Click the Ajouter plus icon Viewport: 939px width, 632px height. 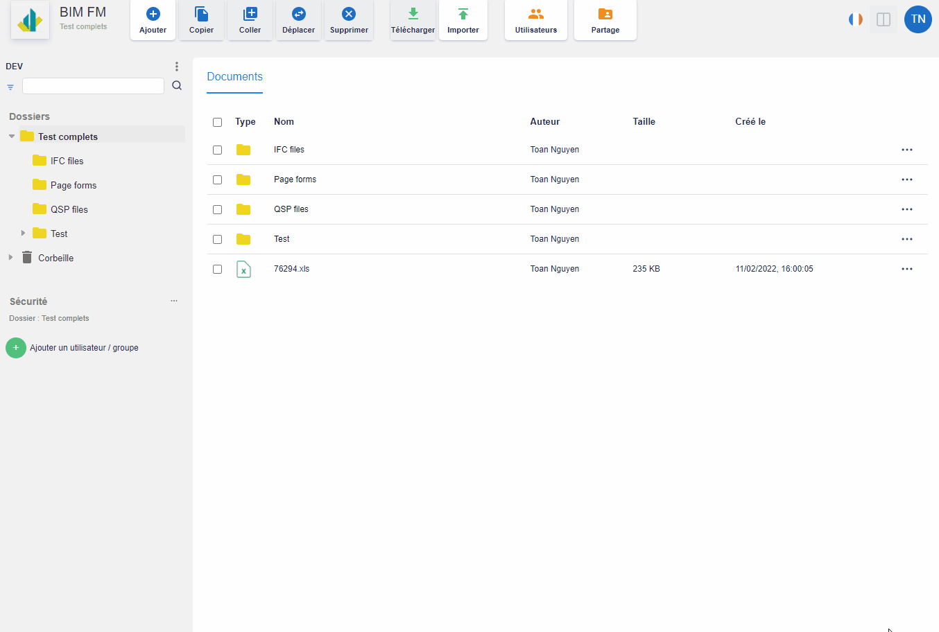[153, 15]
